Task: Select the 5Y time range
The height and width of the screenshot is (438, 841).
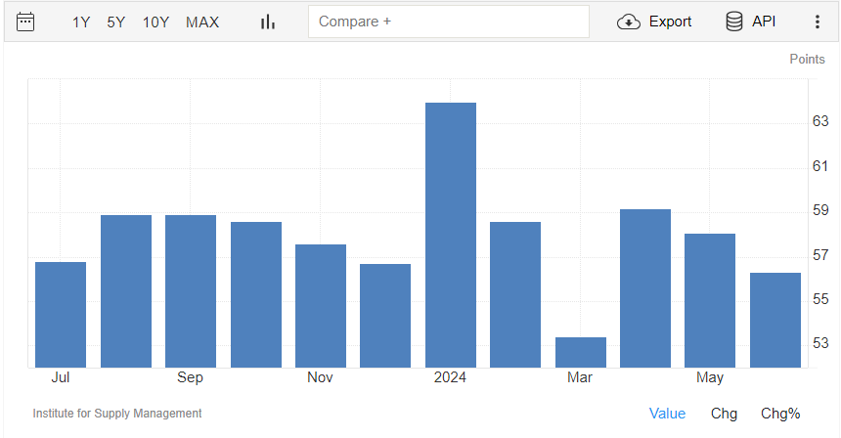Action: click(115, 22)
